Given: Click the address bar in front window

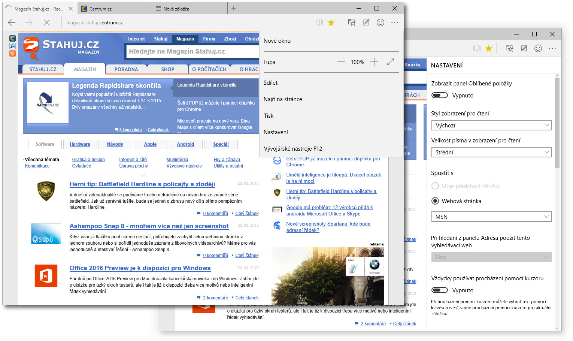Looking at the screenshot, I should 187,22.
